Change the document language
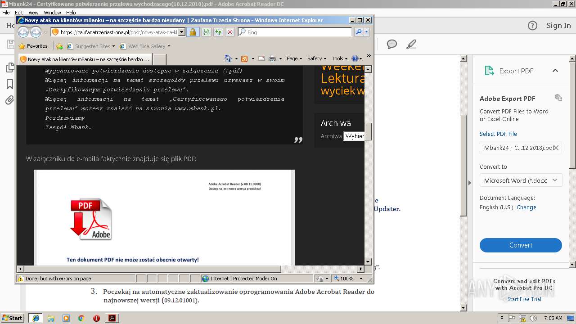The width and height of the screenshot is (576, 324). (x=526, y=207)
